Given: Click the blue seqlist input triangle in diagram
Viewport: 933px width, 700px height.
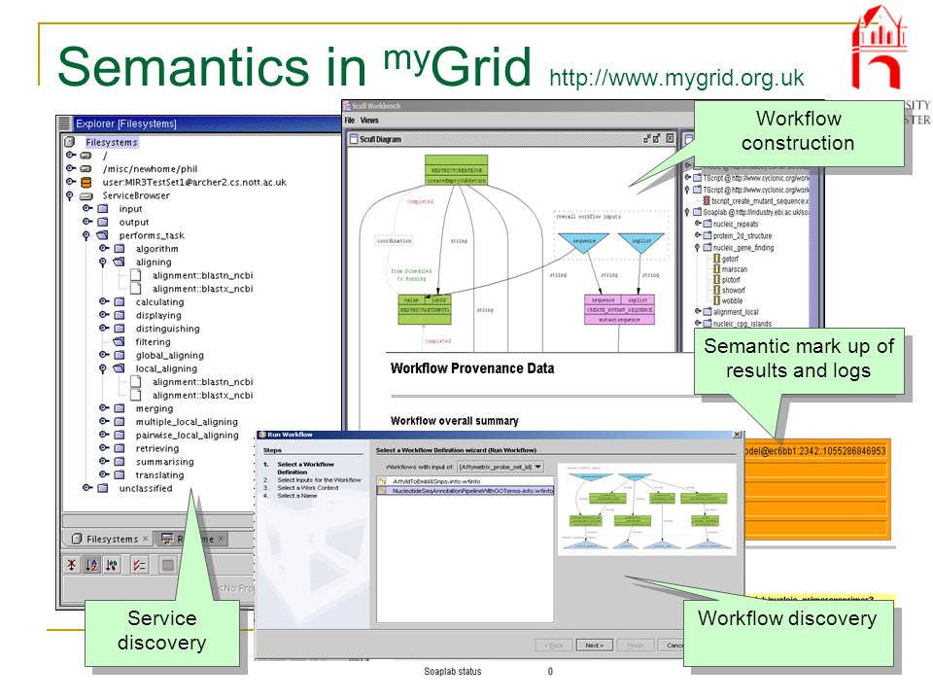Looking at the screenshot, I should pos(641,242).
